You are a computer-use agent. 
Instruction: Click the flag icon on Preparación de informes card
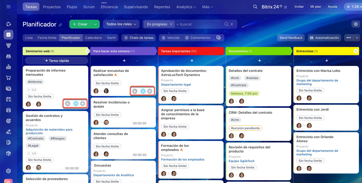pyautogui.click(x=83, y=104)
